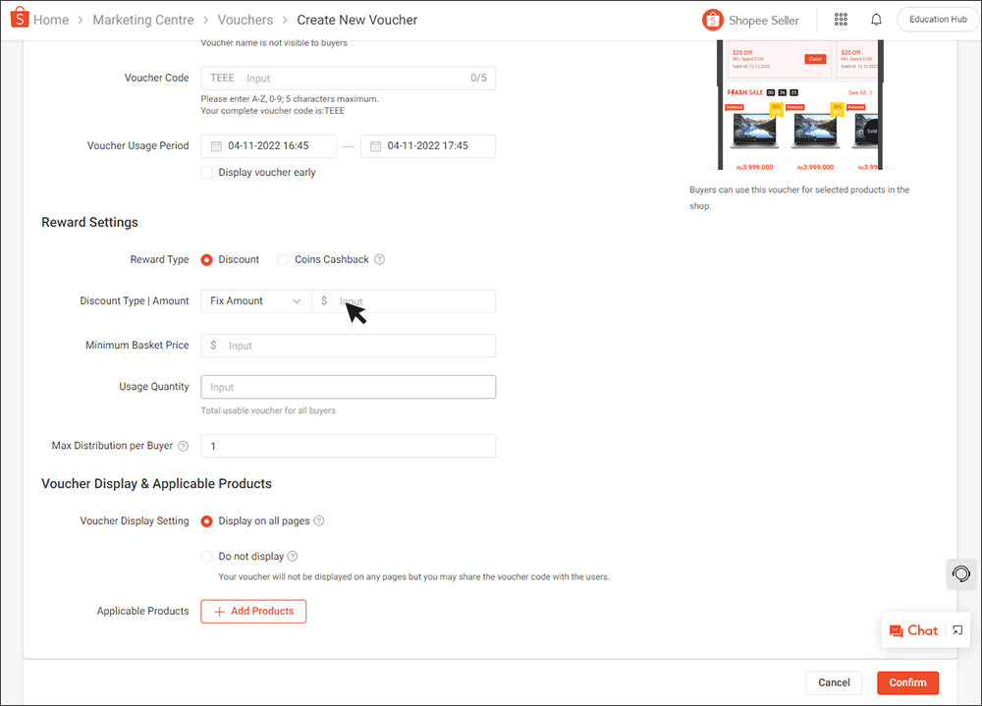The height and width of the screenshot is (706, 982).
Task: Click the calendar icon for the end date
Action: coord(376,145)
